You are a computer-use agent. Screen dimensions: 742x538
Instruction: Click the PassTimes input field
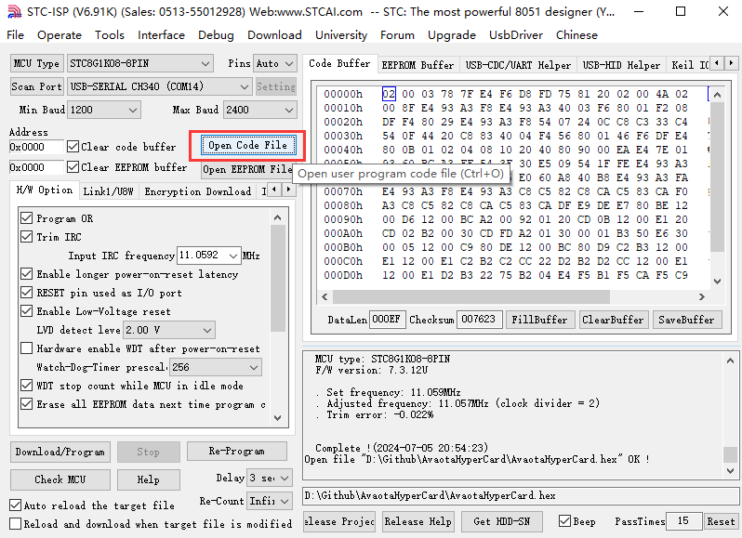pyautogui.click(x=683, y=521)
